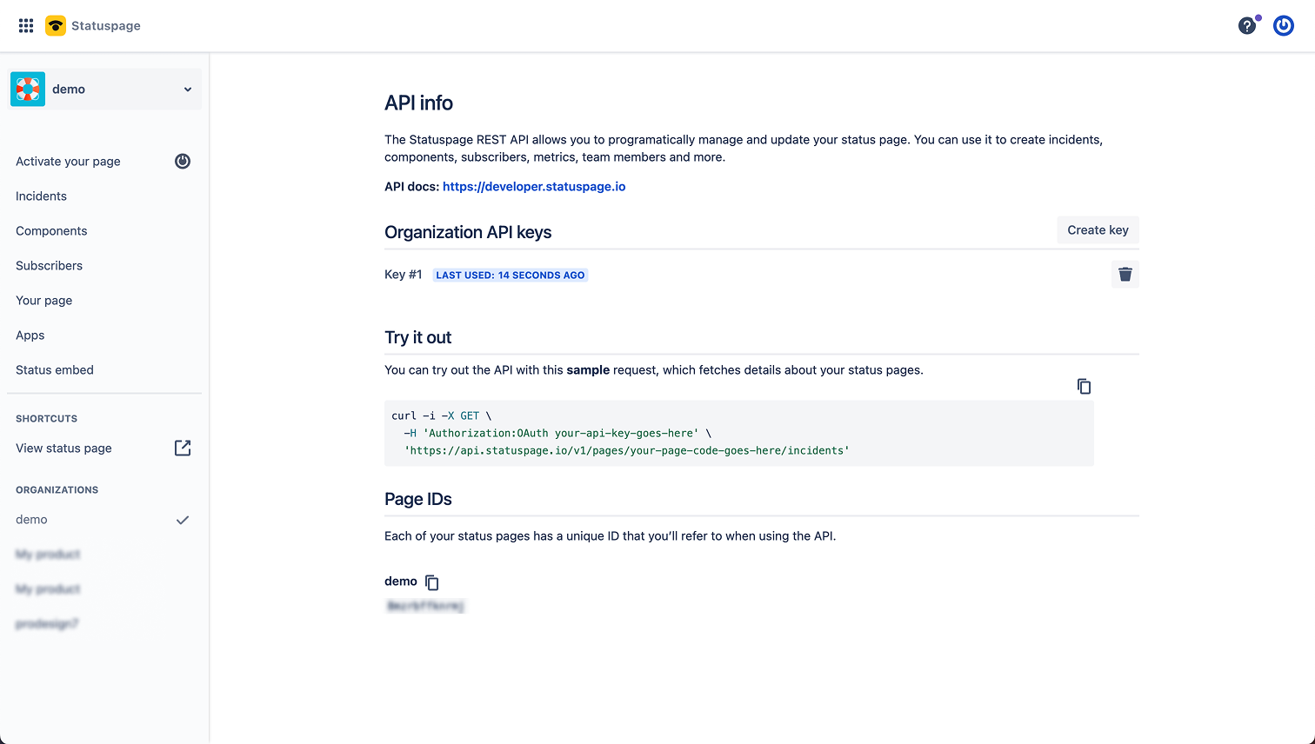The width and height of the screenshot is (1315, 744).
Task: Click the bold demo page name label
Action: 401,581
